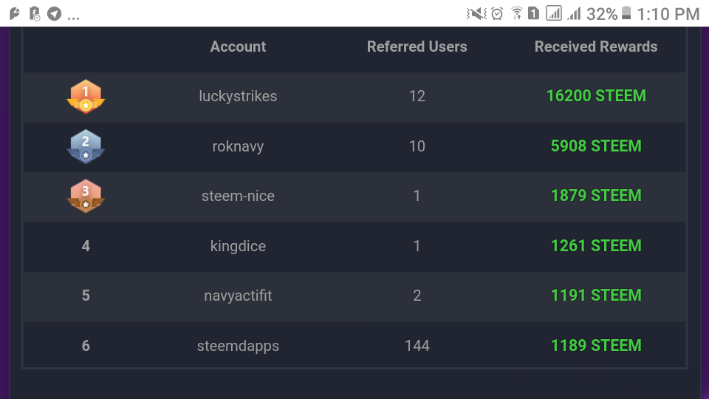
Task: Tap the gold rank 1 badge
Action: coord(86,96)
